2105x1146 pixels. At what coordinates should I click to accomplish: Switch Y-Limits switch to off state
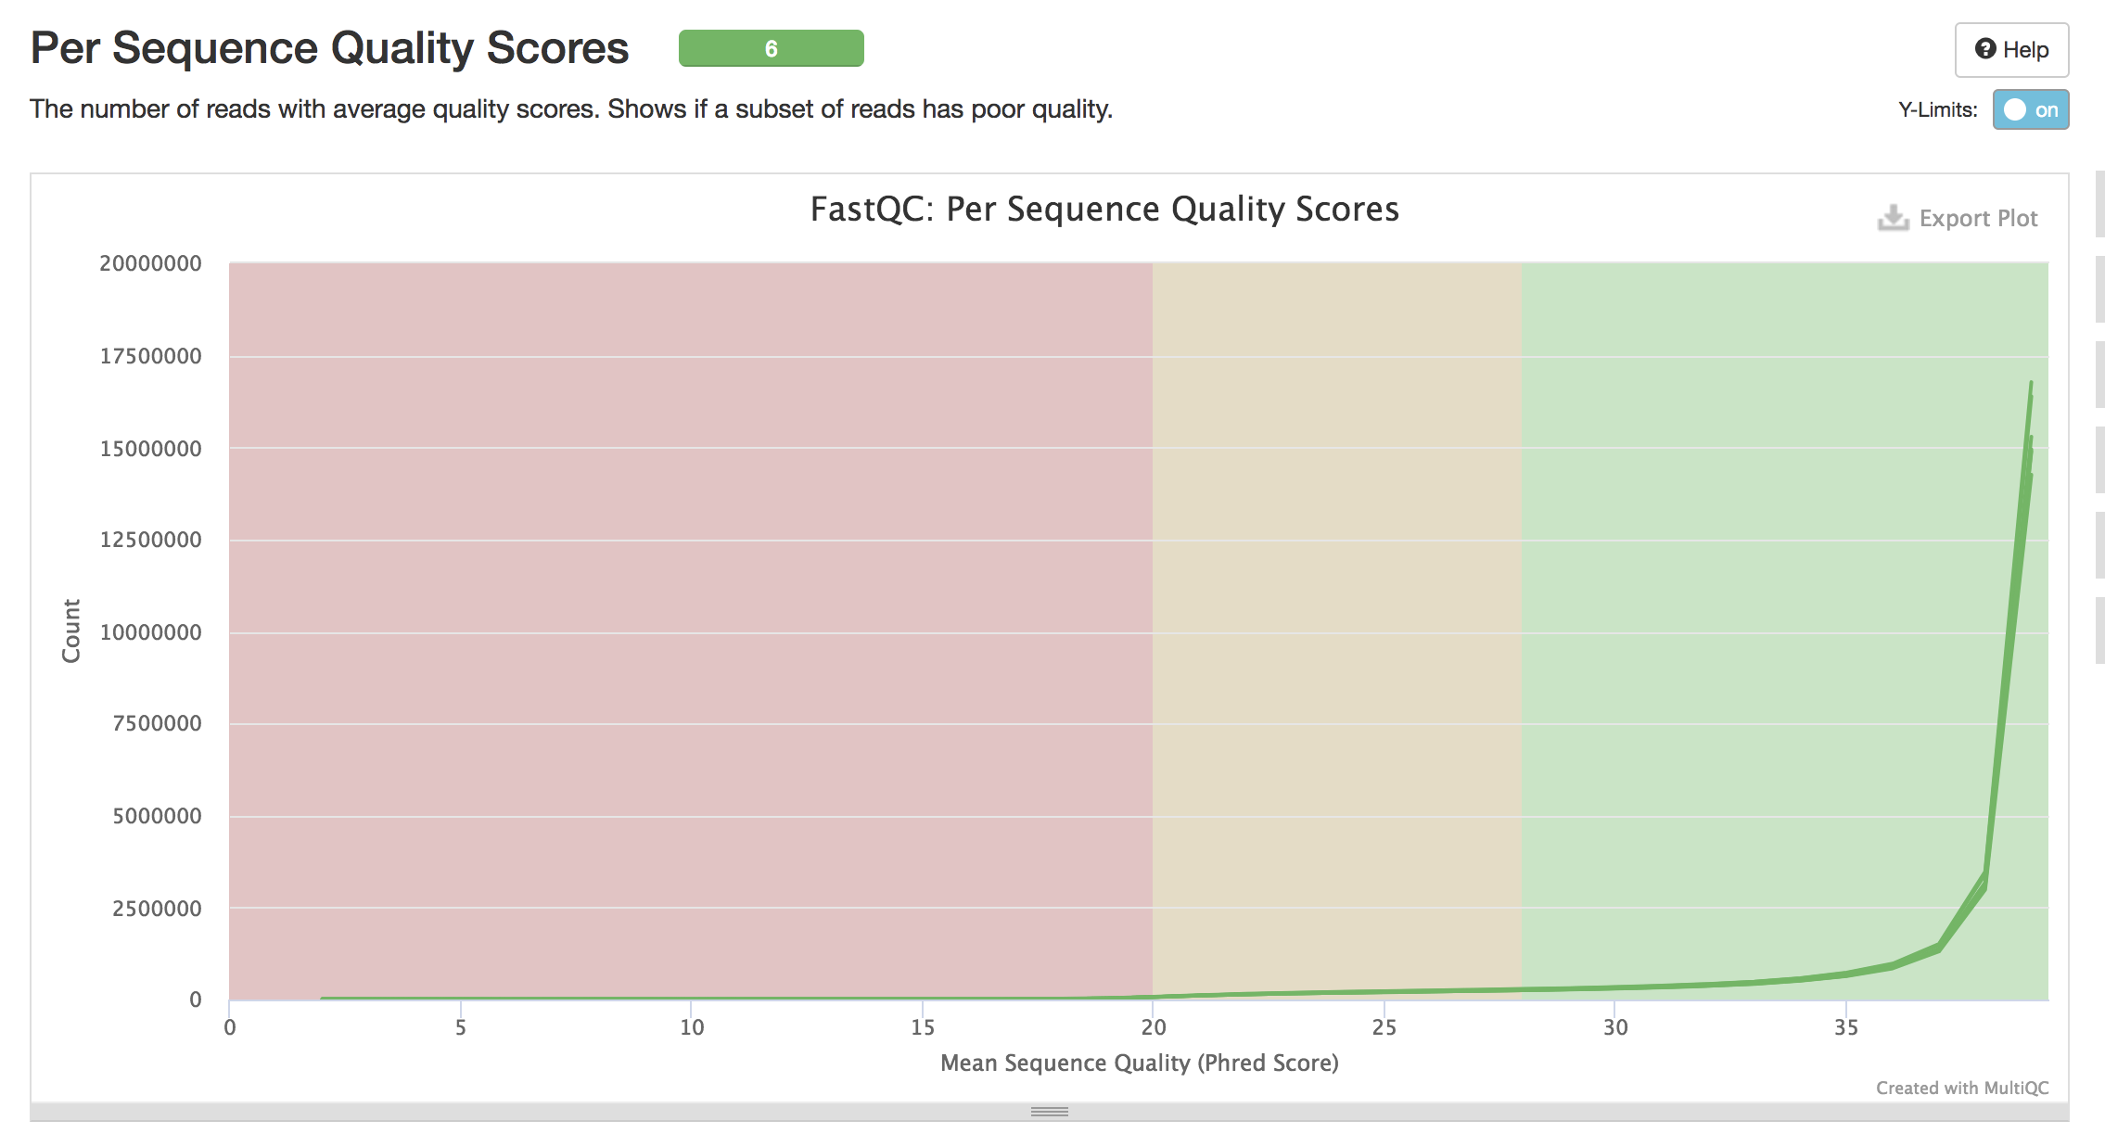[2032, 109]
